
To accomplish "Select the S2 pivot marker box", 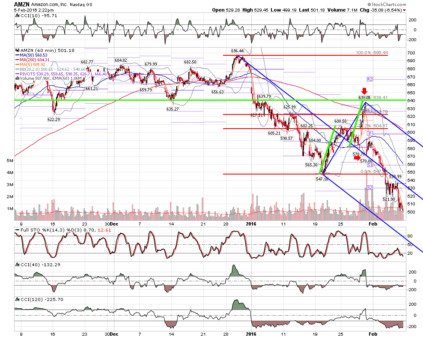I will coord(369,187).
